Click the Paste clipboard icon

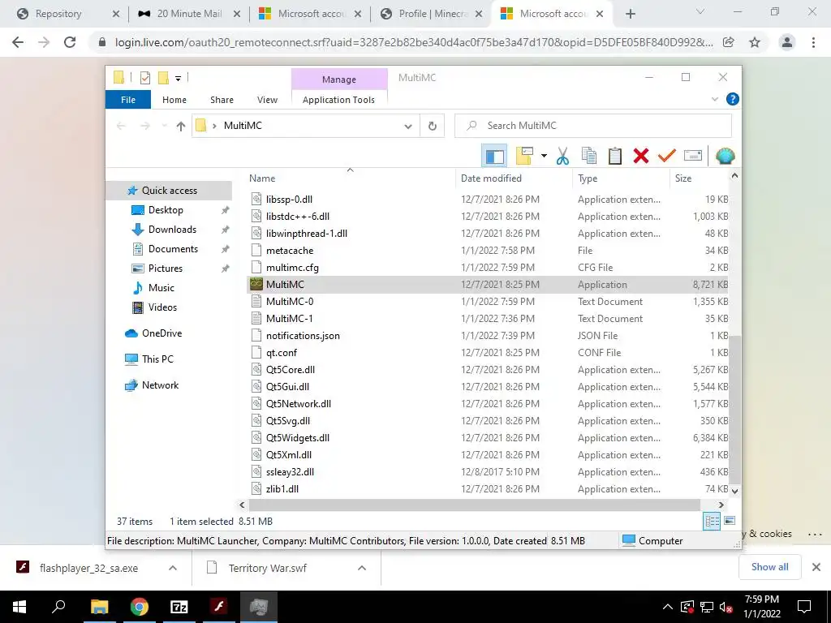pos(615,156)
